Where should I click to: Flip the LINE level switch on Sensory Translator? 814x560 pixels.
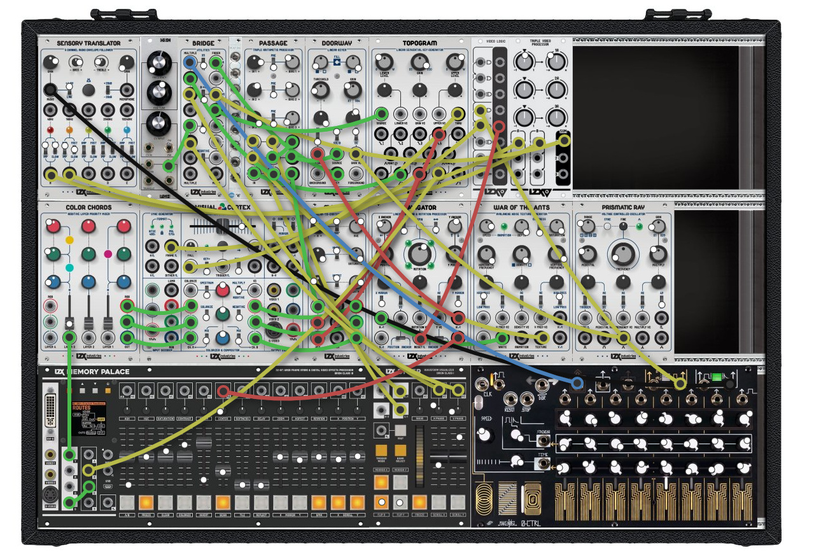pyautogui.click(x=68, y=89)
